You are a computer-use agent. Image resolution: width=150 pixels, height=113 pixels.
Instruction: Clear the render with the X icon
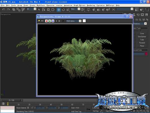[63, 21]
